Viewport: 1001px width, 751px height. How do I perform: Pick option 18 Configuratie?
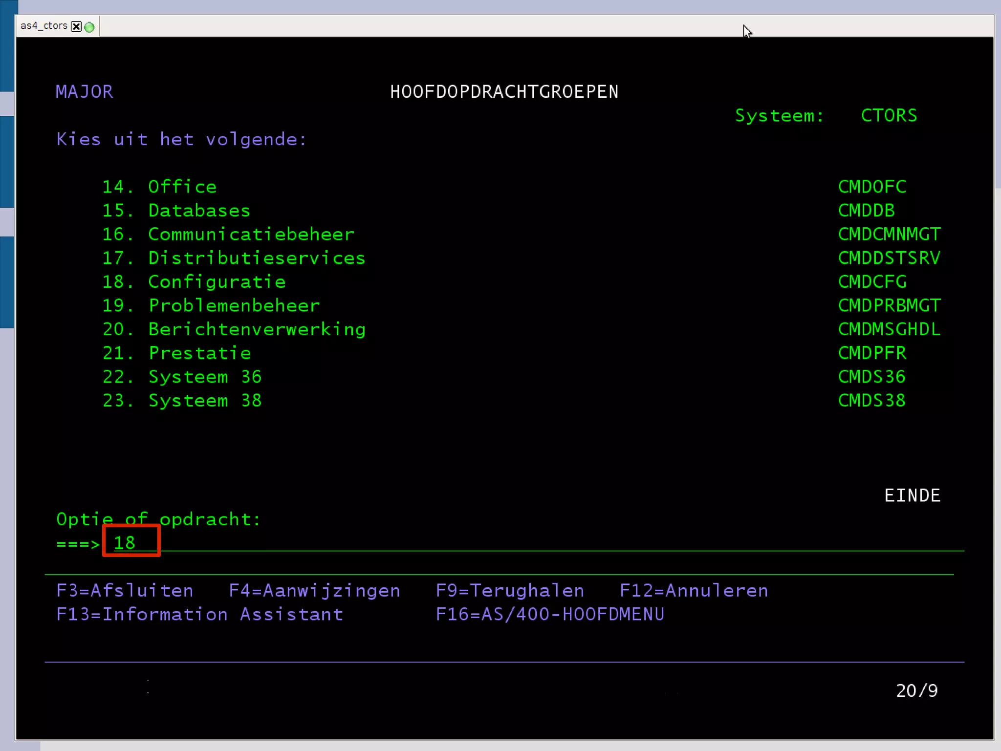click(x=217, y=282)
